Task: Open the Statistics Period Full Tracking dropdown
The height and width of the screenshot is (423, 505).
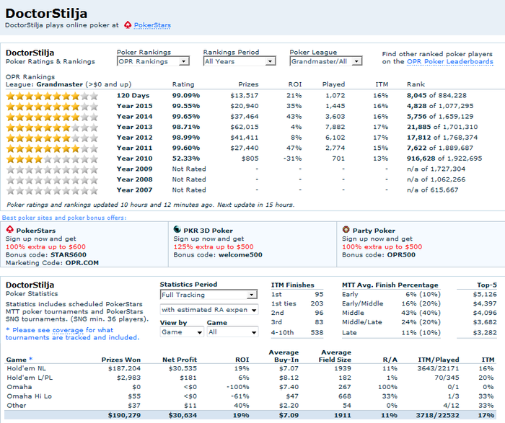Action: coord(208,295)
